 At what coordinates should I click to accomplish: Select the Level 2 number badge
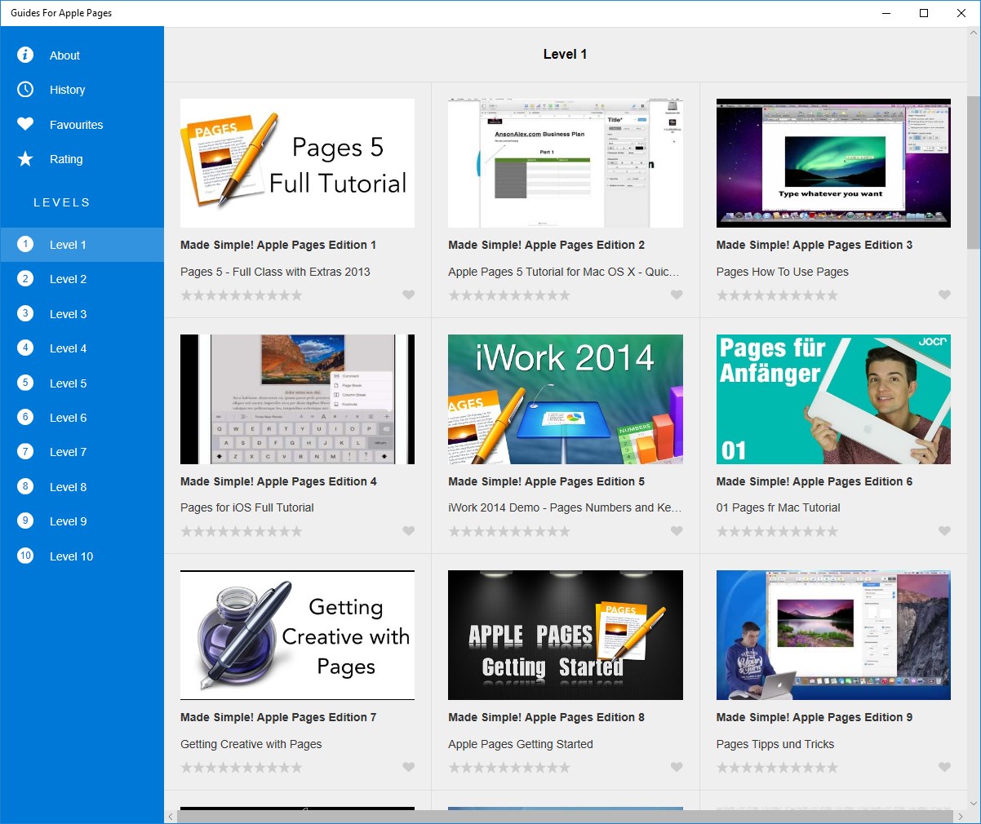click(25, 278)
